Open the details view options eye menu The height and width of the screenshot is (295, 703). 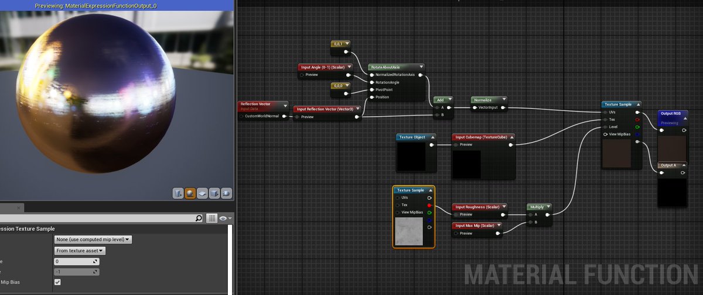click(x=225, y=218)
